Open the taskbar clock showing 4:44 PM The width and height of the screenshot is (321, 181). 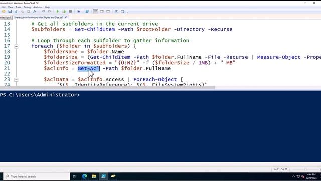click(311, 176)
